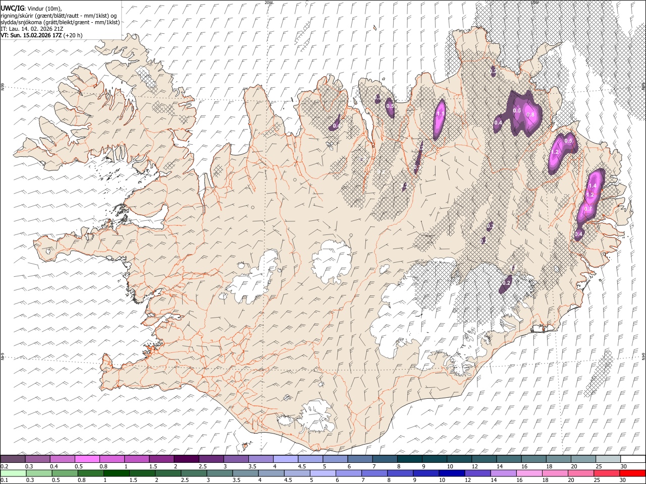Click the upper legend swatch labeled 8
This screenshot has width=646, height=484.
click(409, 459)
